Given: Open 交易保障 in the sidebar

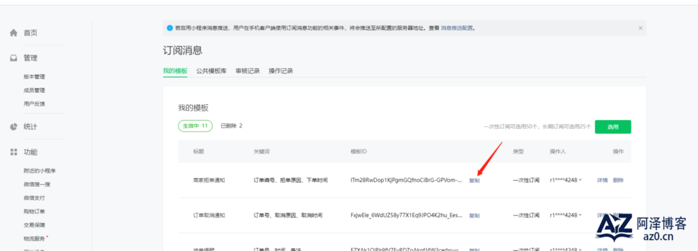Looking at the screenshot, I should coord(34,225).
